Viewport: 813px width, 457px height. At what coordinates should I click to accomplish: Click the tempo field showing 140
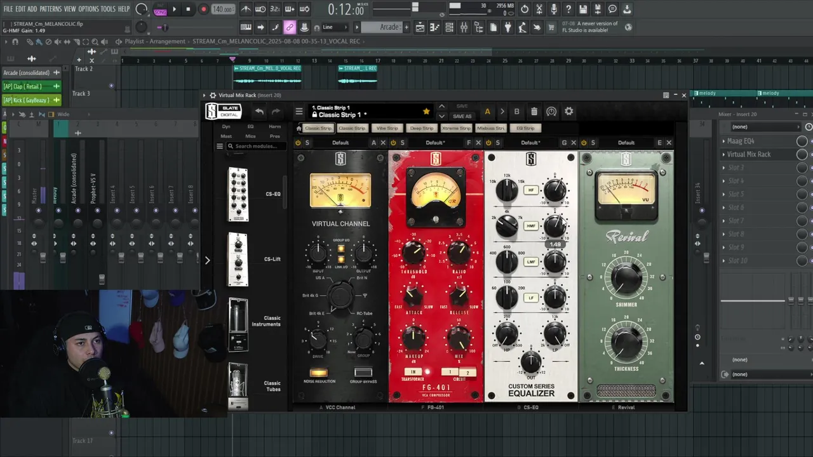222,9
